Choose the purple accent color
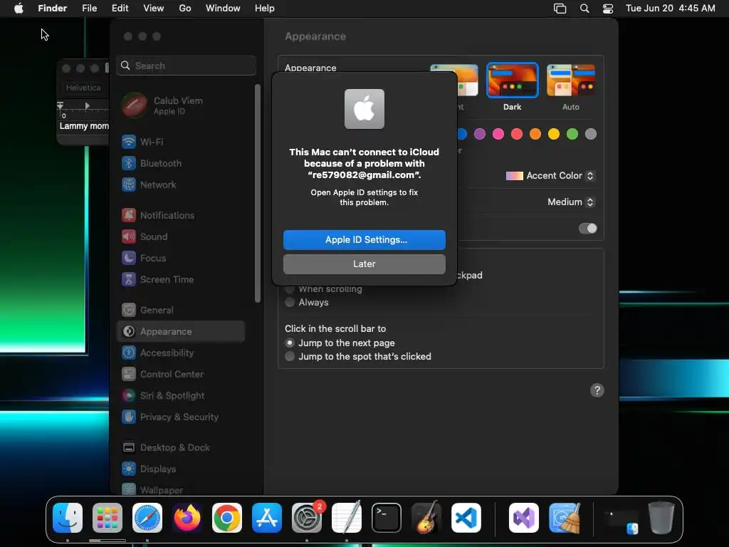Screen dimensions: 729x547 480,135
